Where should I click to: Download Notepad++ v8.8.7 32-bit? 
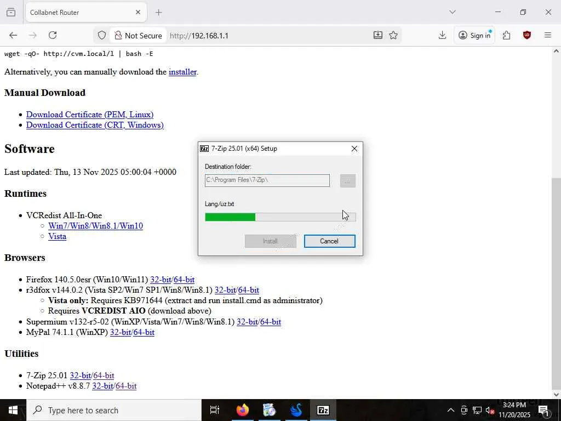click(102, 386)
